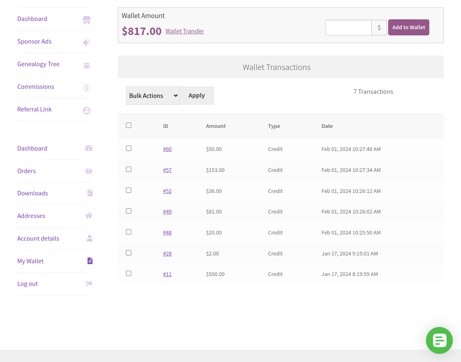Viewport: 461px width, 362px height.
Task: Select the checkbox next to transaction #28
Action: (x=128, y=253)
